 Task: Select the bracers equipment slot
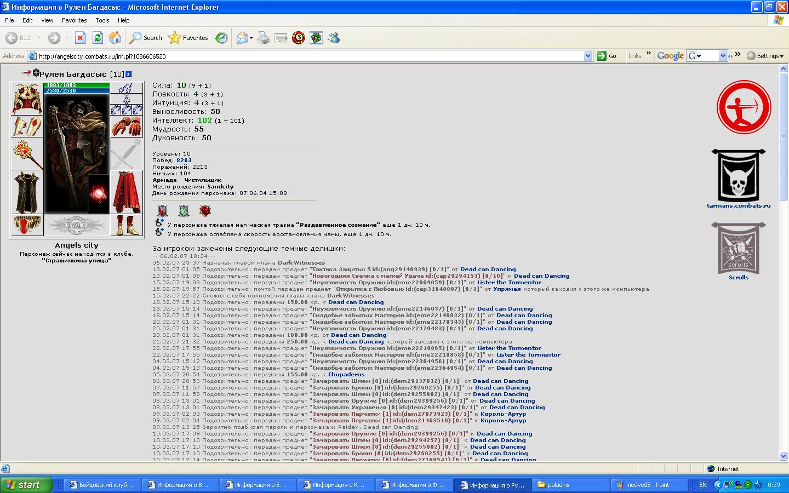point(27,127)
